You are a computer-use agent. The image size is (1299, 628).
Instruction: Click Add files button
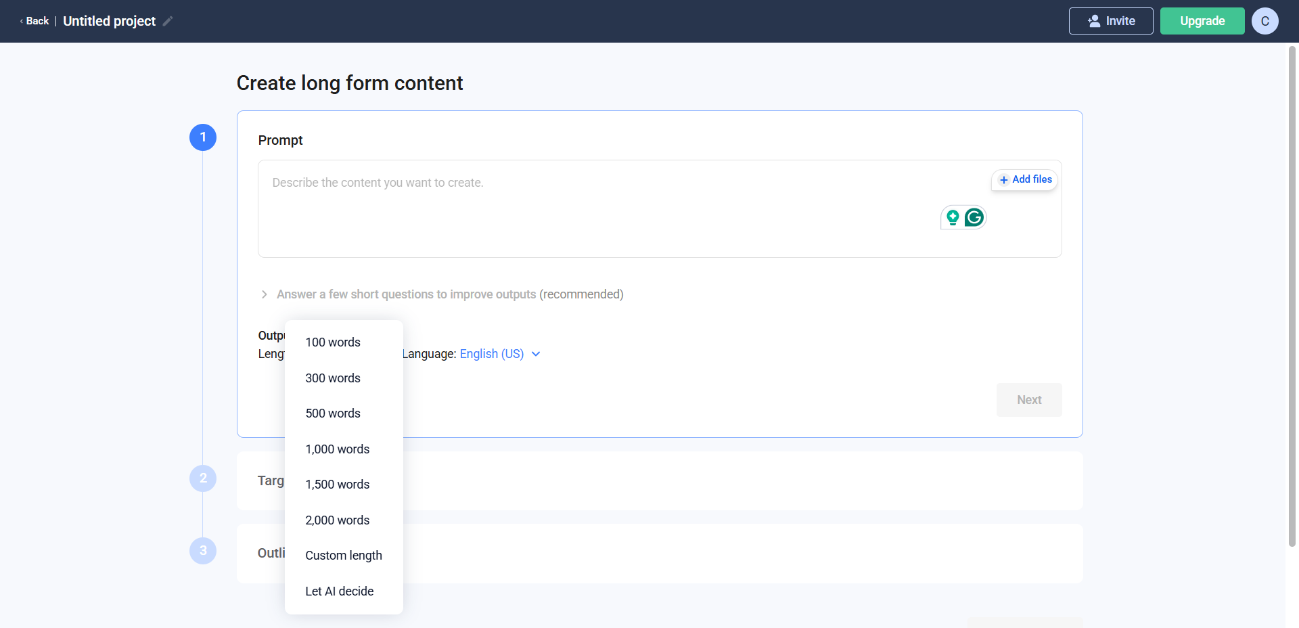[x=1025, y=179]
